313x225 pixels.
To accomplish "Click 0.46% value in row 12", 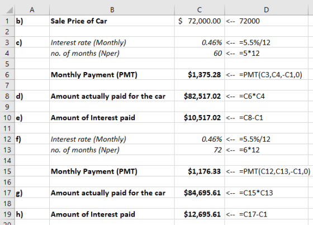I will pyautogui.click(x=212, y=139).
